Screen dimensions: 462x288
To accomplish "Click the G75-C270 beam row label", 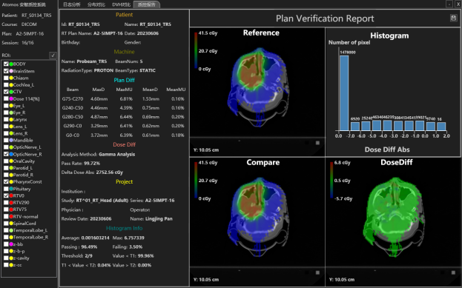I will click(73, 99).
